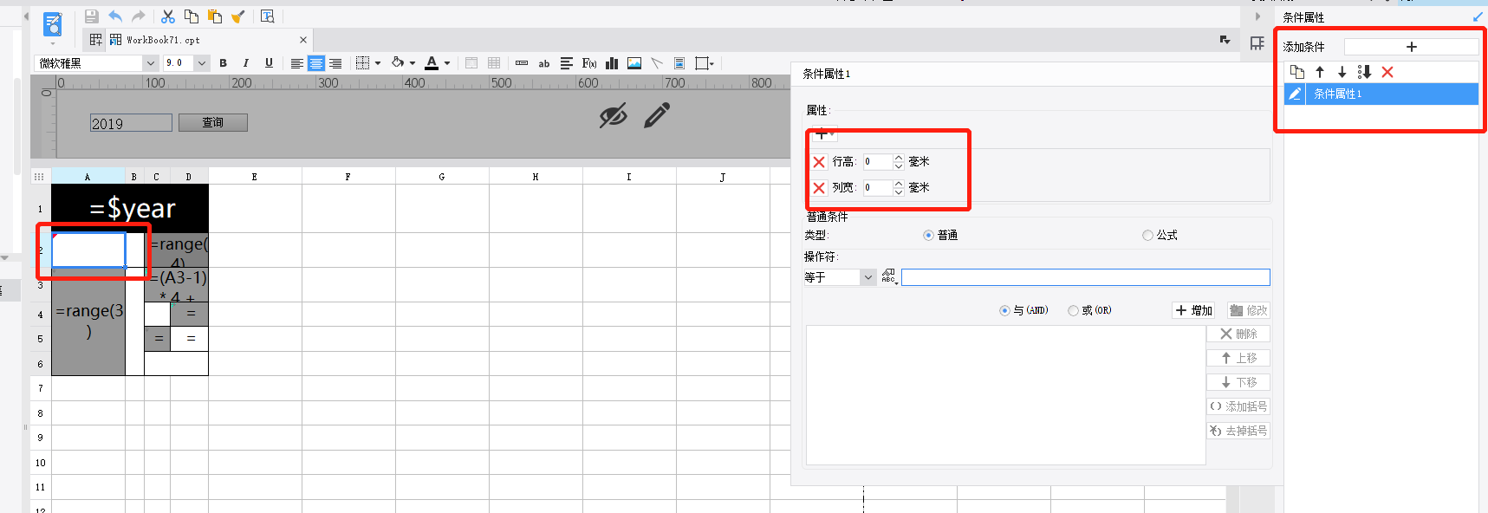Image resolution: width=1488 pixels, height=513 pixels.
Task: Redo the last undone action
Action: (139, 16)
